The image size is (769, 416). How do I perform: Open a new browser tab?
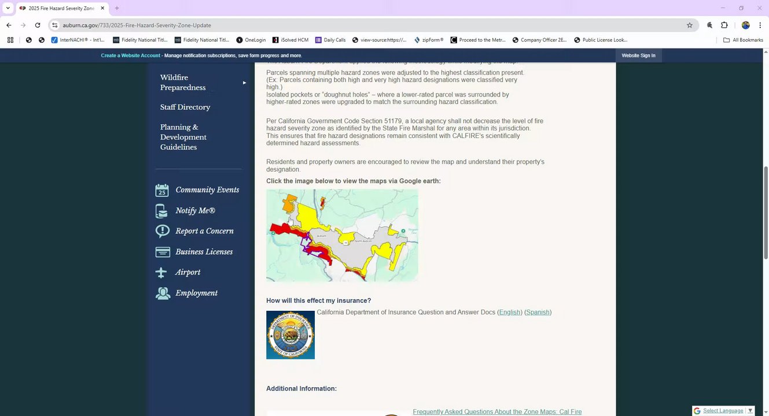(117, 8)
